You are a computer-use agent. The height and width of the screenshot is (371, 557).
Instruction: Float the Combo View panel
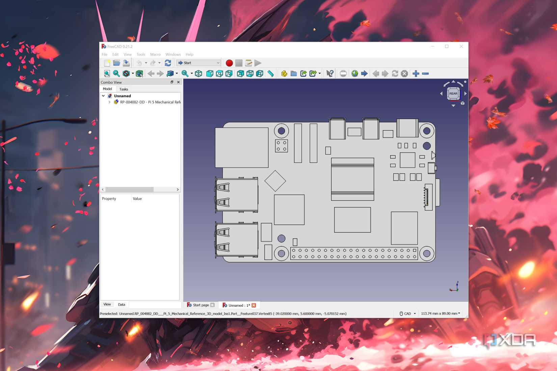(x=172, y=82)
